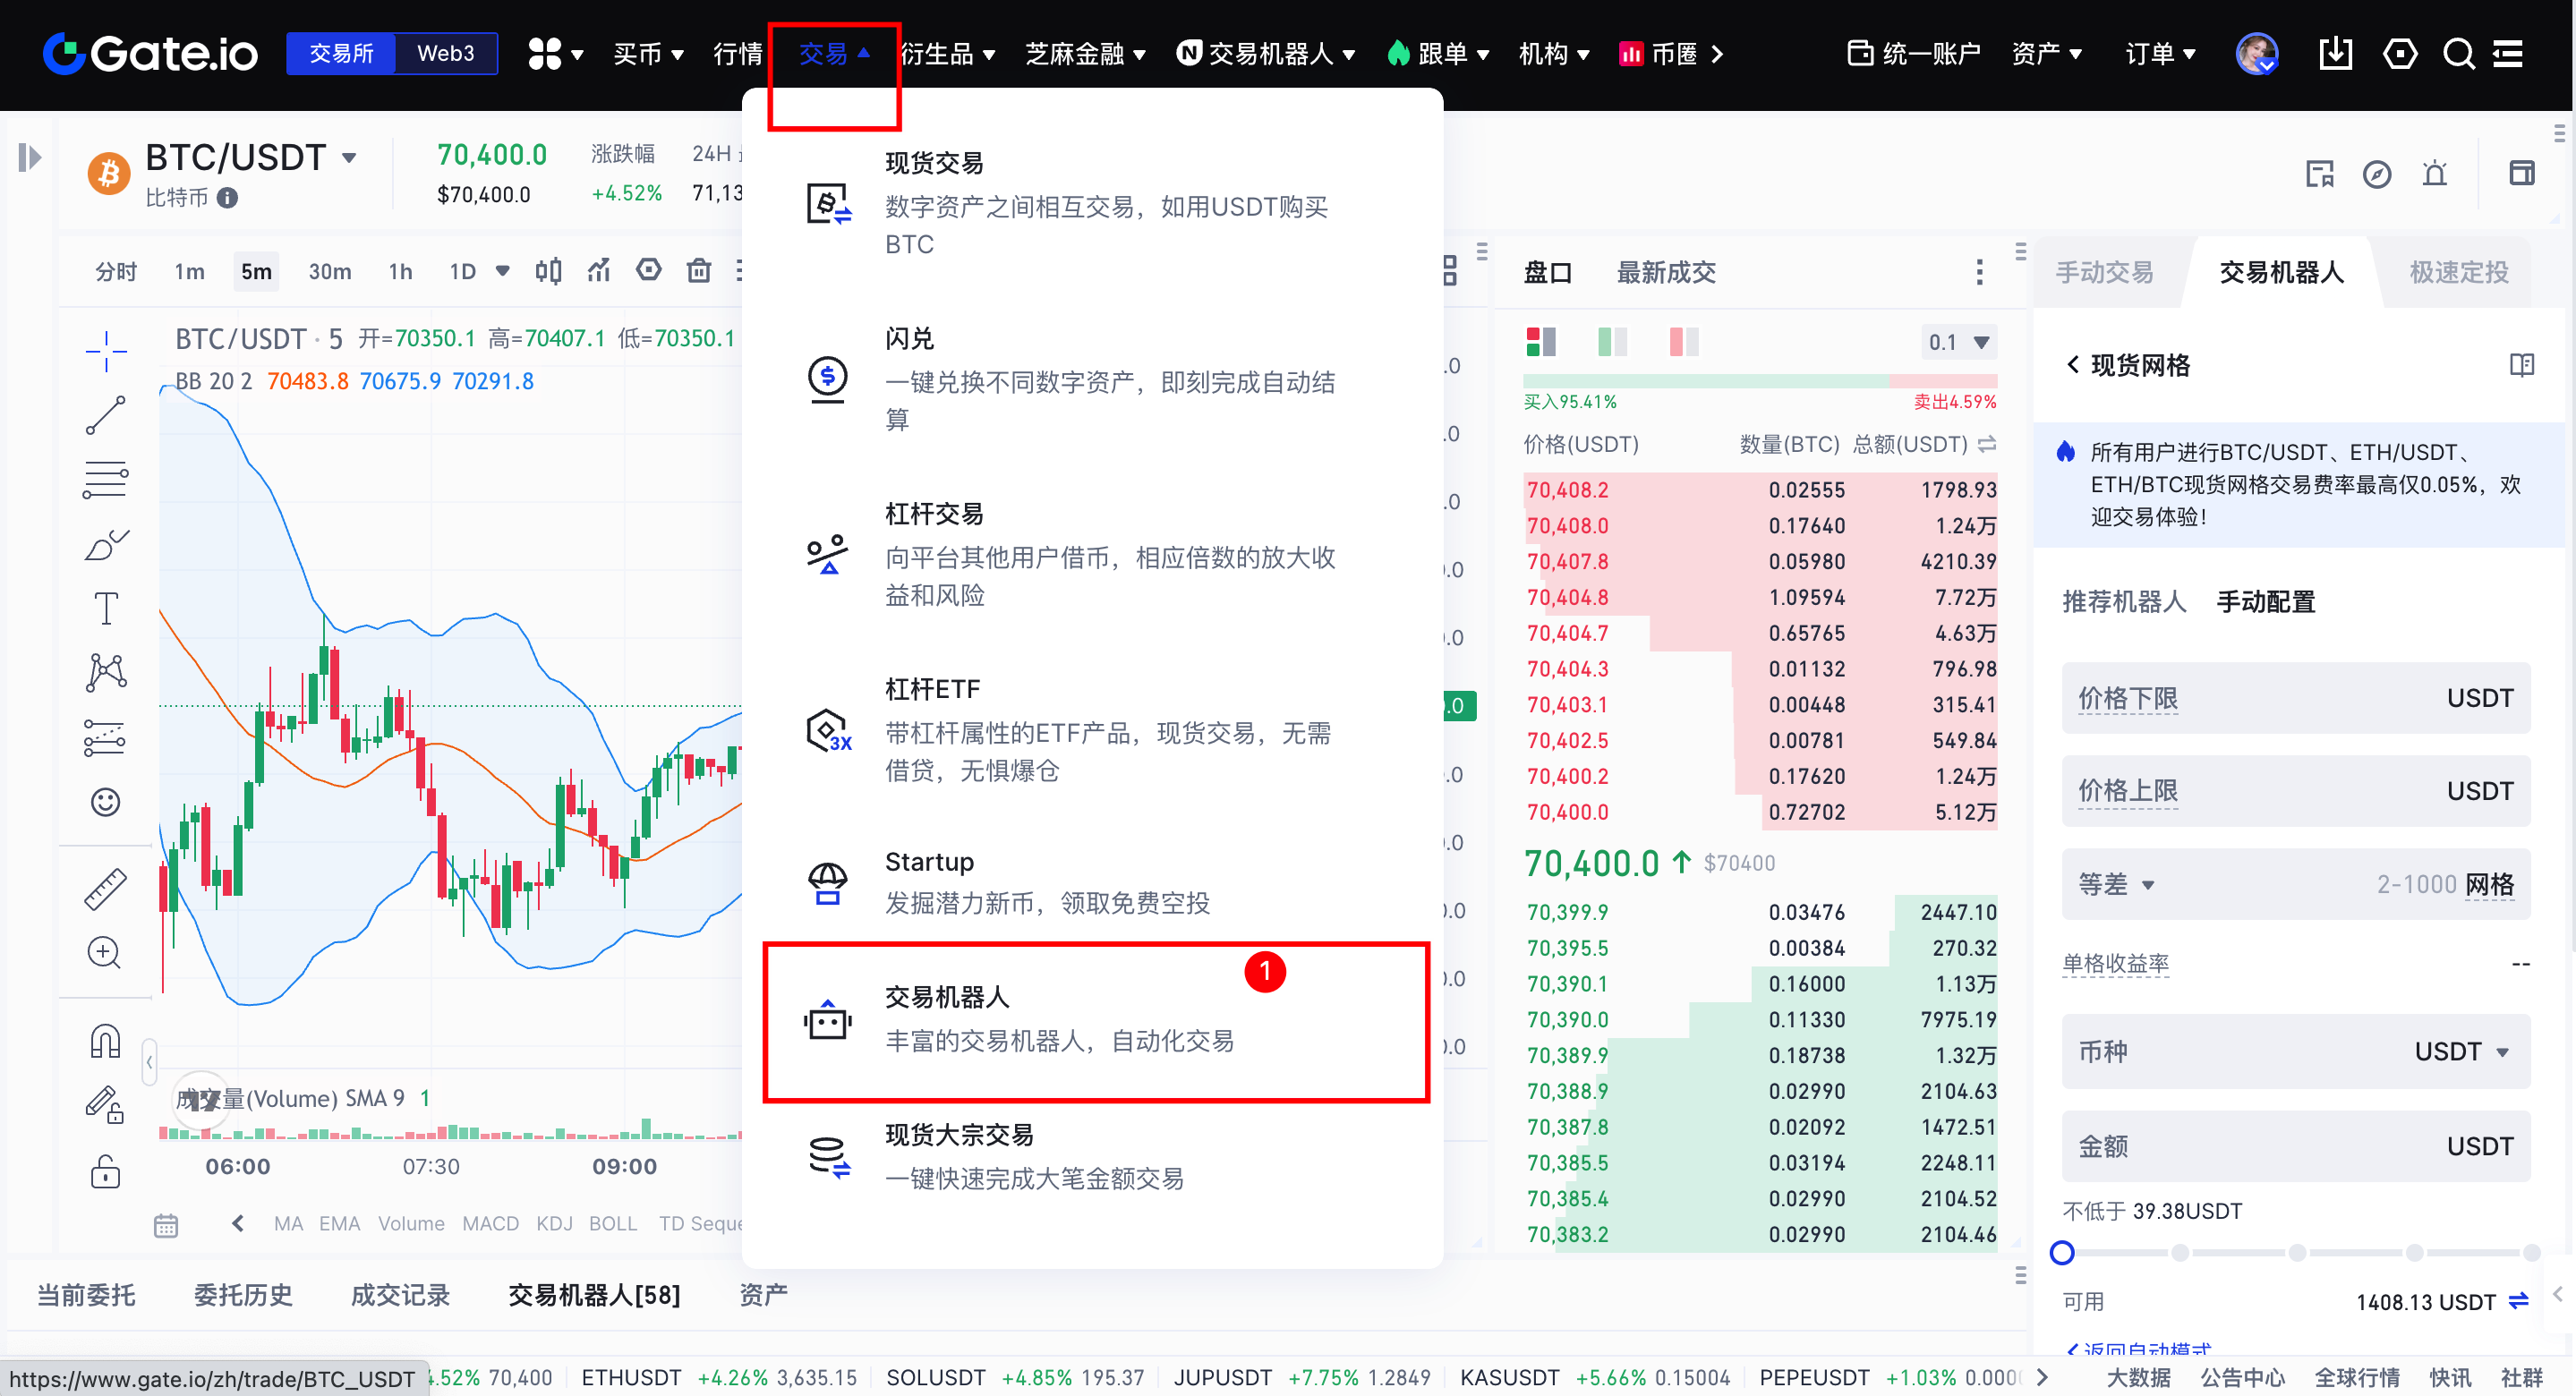
Task: Click the text annotation tool icon
Action: (106, 607)
